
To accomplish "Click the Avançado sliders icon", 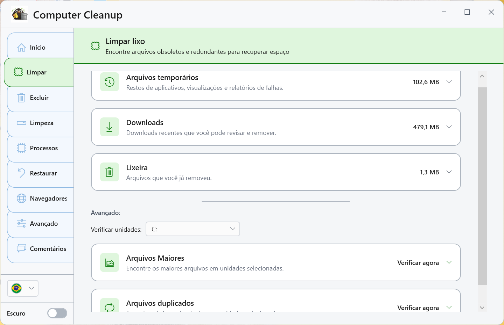I will 21,223.
